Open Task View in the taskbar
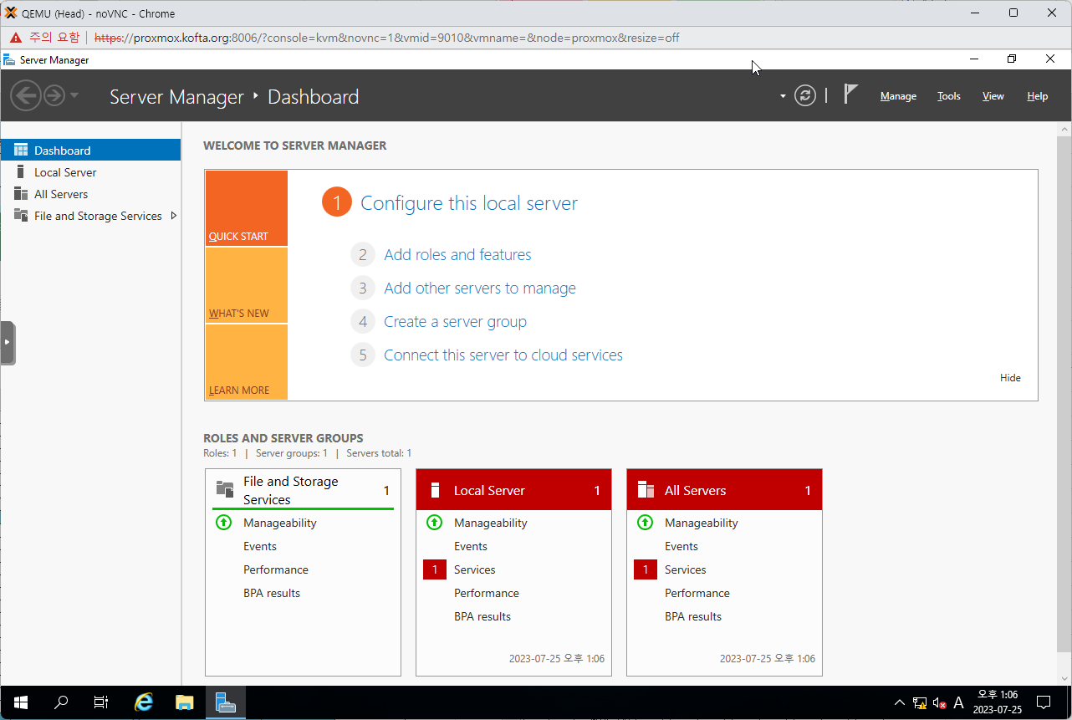 point(101,702)
